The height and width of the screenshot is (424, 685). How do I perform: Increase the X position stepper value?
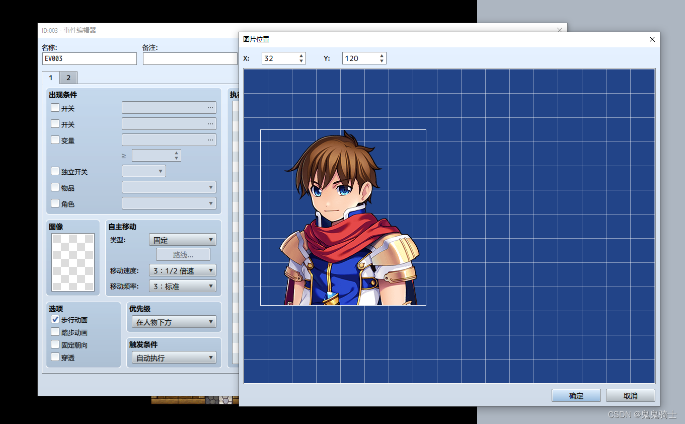pyautogui.click(x=301, y=55)
